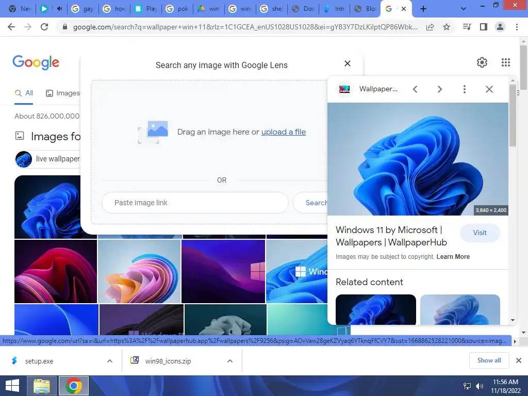
Task: Open the win98_icons.zip downloaded file
Action: tap(168, 361)
